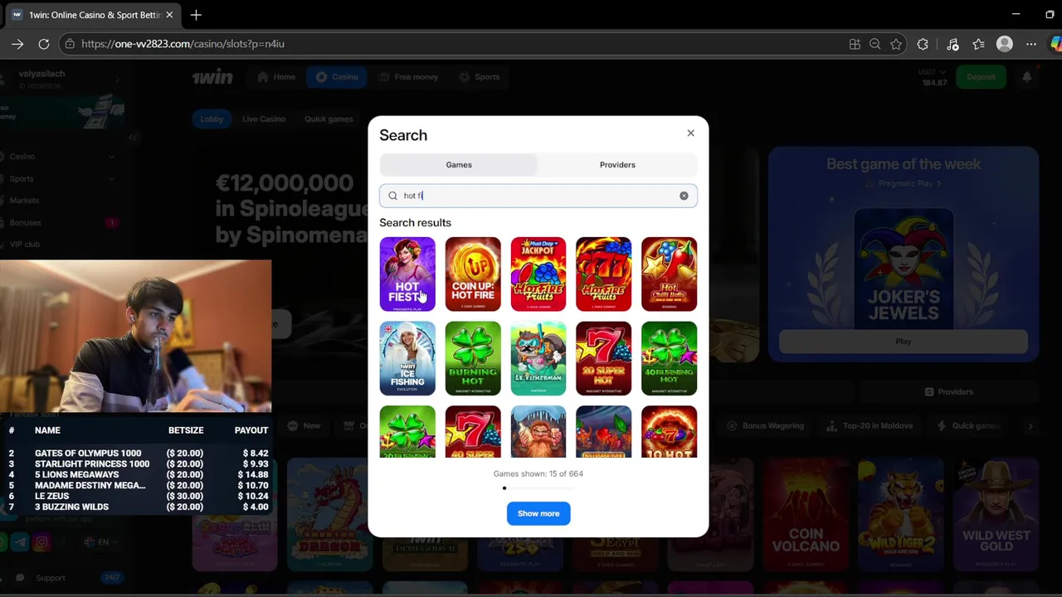Collapse the sidebar with the double-chevron icon
Viewport: 1062px width, 597px height.
[132, 138]
